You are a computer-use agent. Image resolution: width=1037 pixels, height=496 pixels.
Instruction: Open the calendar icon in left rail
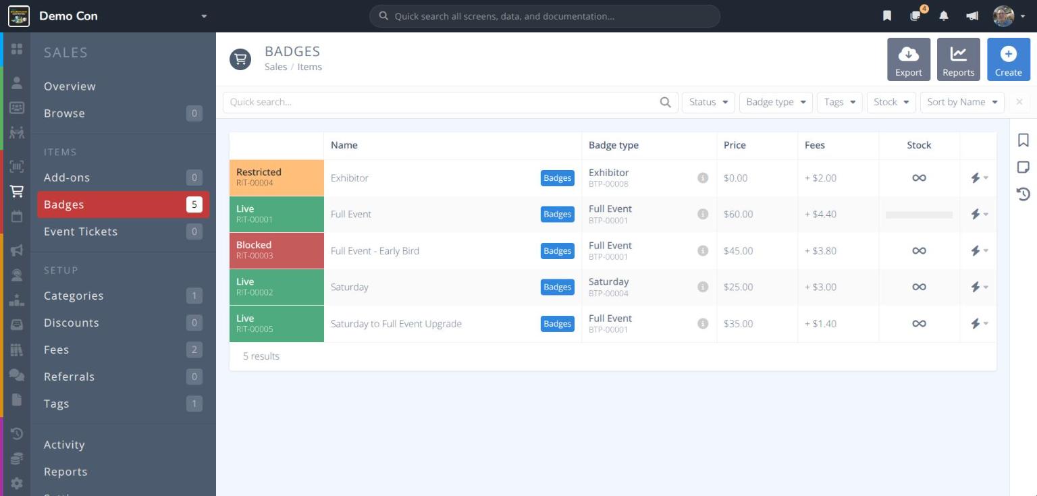click(17, 217)
